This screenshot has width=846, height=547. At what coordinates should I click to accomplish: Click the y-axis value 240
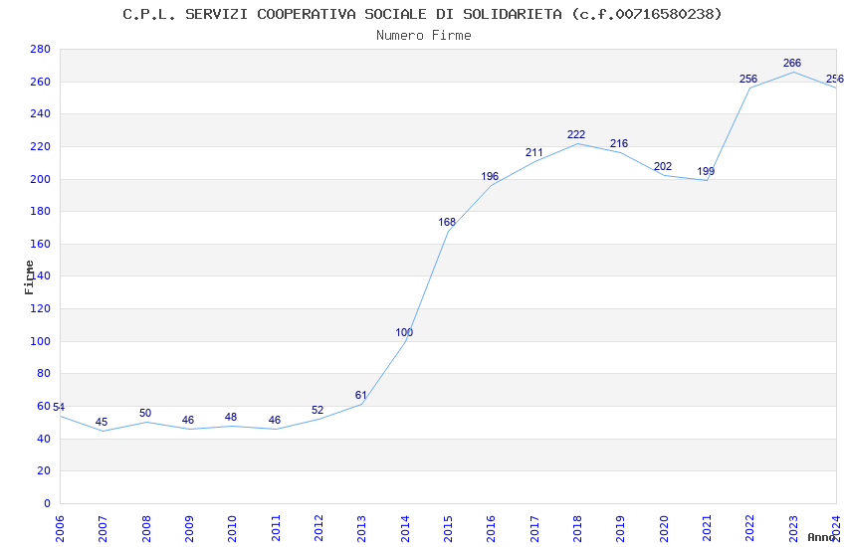coord(41,113)
